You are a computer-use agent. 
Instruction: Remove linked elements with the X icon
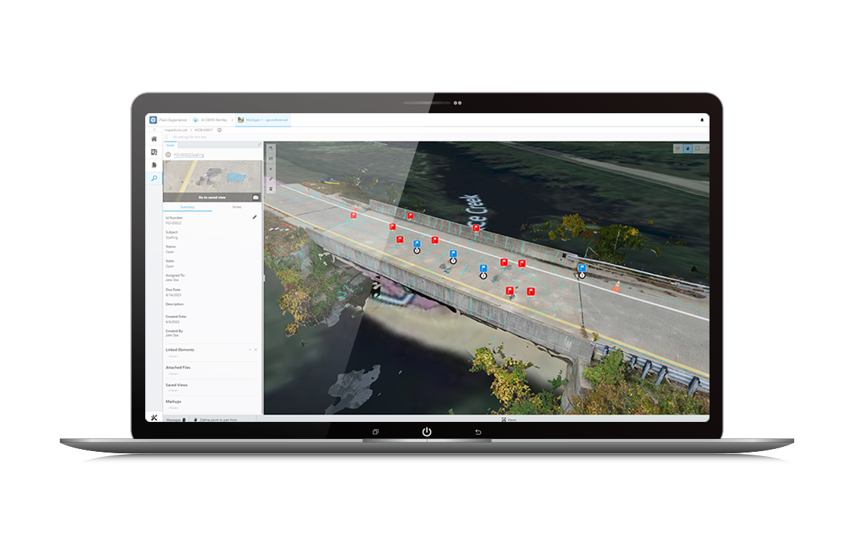(256, 350)
